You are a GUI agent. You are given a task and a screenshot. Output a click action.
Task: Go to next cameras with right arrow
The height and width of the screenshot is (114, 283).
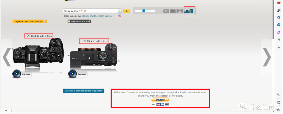[267, 57]
